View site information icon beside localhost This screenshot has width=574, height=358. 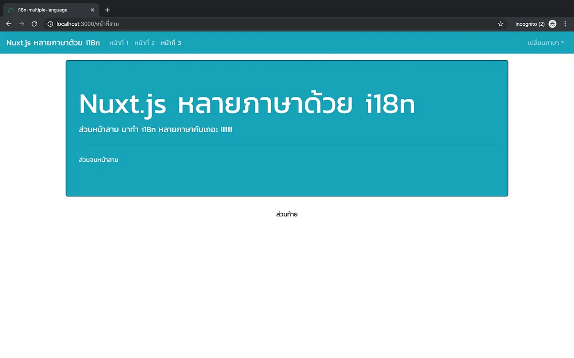50,24
